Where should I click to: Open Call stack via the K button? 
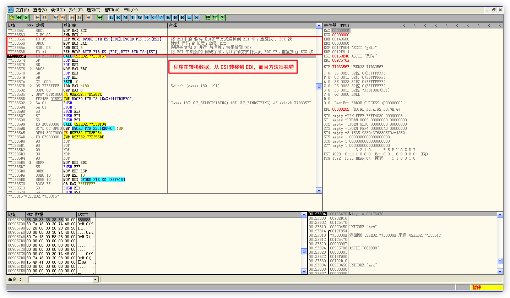coord(168,17)
